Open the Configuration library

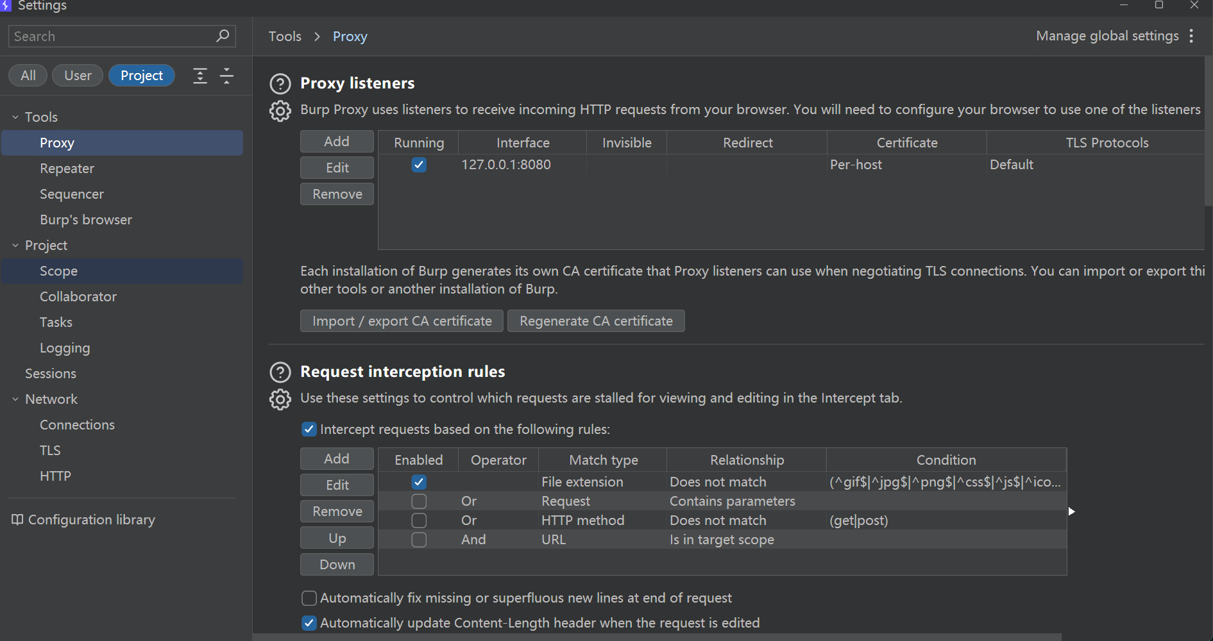pos(83,520)
